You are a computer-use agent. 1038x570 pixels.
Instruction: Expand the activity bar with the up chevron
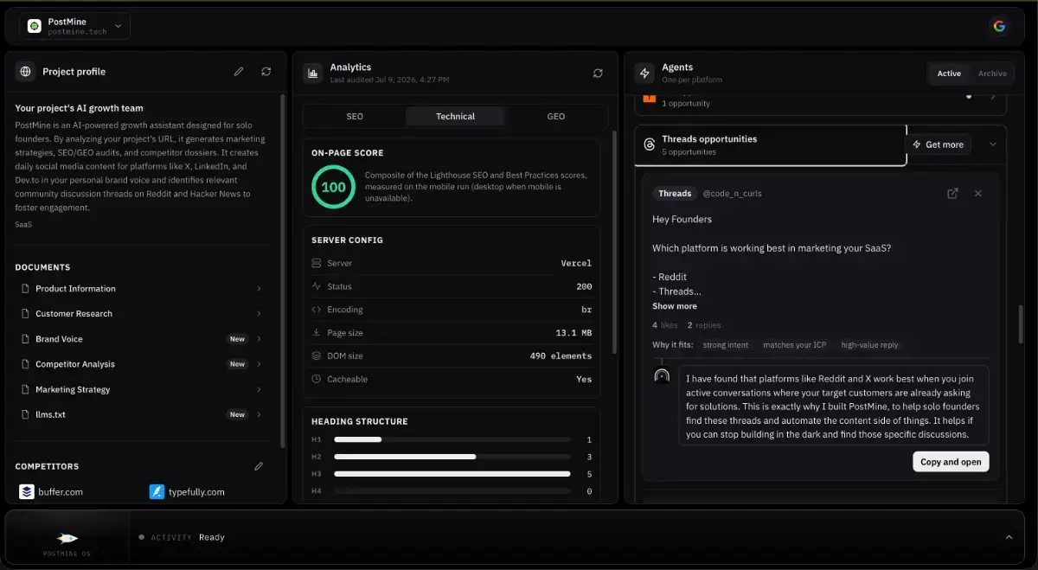[1009, 537]
